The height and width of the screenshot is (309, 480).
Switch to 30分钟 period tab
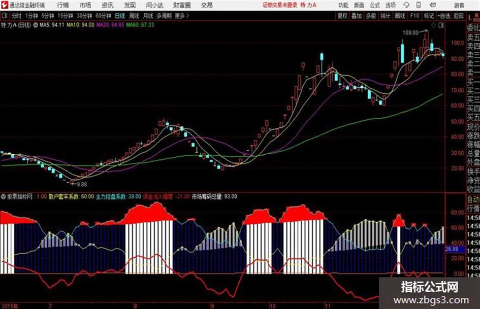[x=84, y=16]
